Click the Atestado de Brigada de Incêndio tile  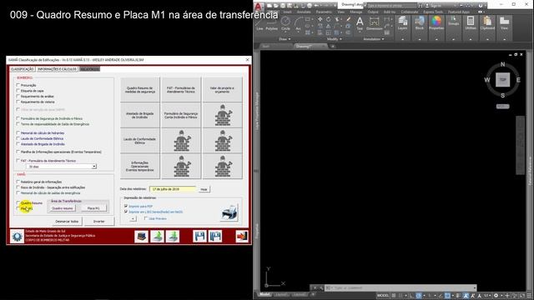point(140,115)
